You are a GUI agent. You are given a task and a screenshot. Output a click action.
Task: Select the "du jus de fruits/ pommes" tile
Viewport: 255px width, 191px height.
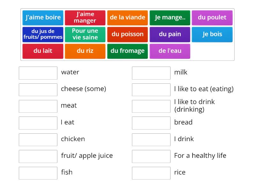[43, 34]
